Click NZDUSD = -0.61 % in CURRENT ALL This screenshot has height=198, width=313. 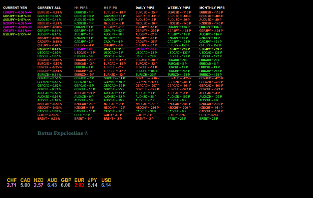(x=50, y=23)
